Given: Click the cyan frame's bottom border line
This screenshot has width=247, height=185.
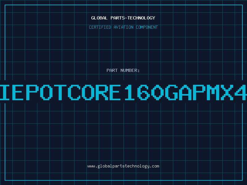Looking at the screenshot, I should [124, 180].
